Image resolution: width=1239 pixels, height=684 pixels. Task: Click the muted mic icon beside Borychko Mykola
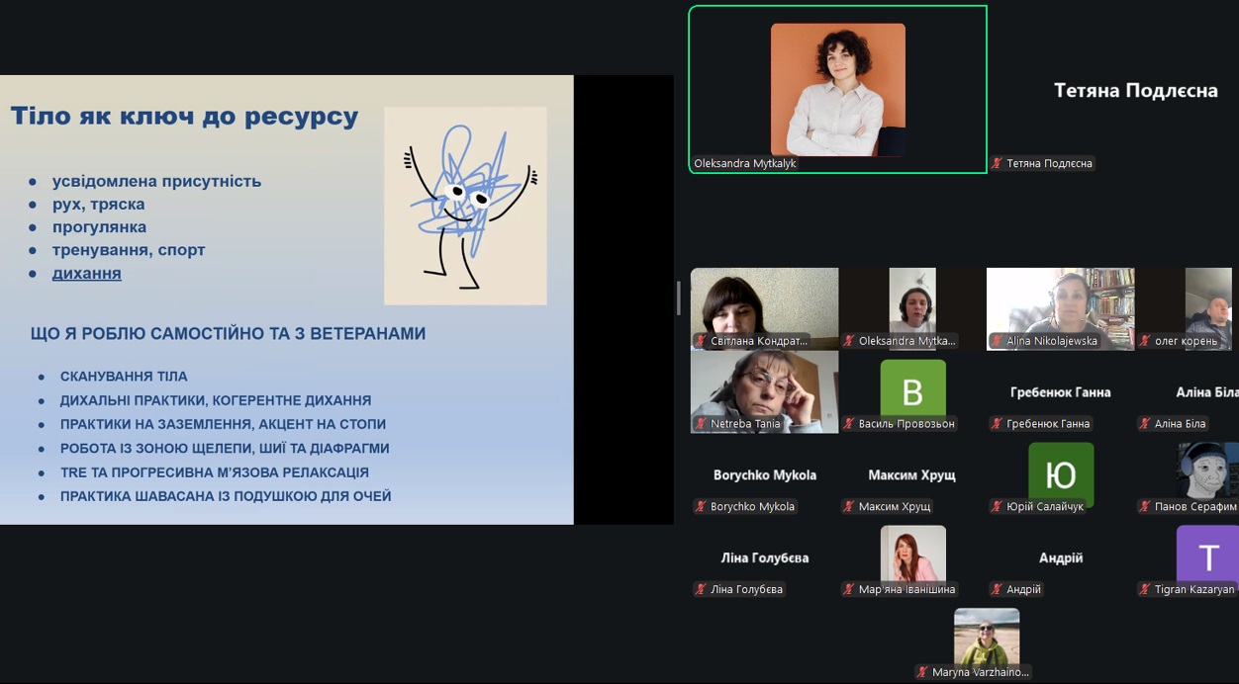[701, 507]
